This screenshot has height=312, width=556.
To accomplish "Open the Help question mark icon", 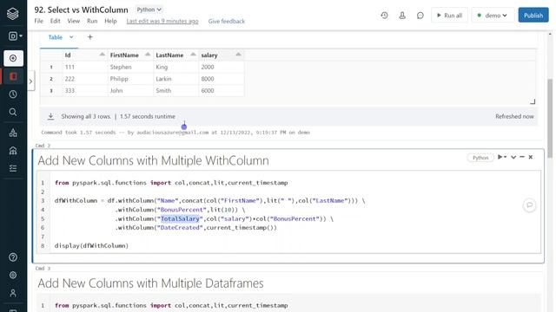I will point(13,257).
